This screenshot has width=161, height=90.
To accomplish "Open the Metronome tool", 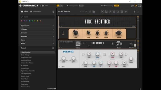I will tap(114, 11).
